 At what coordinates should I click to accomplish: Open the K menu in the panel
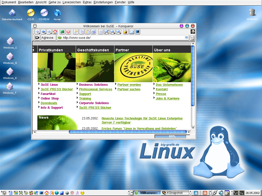(4, 193)
